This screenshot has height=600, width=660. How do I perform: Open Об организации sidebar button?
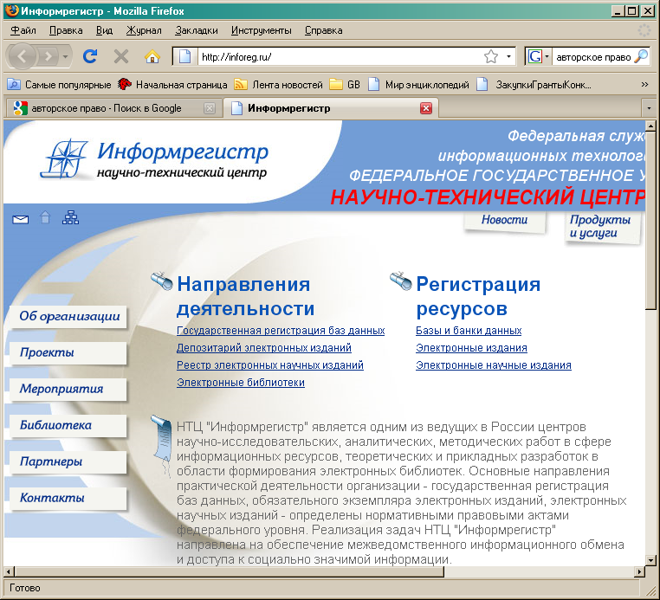point(68,316)
